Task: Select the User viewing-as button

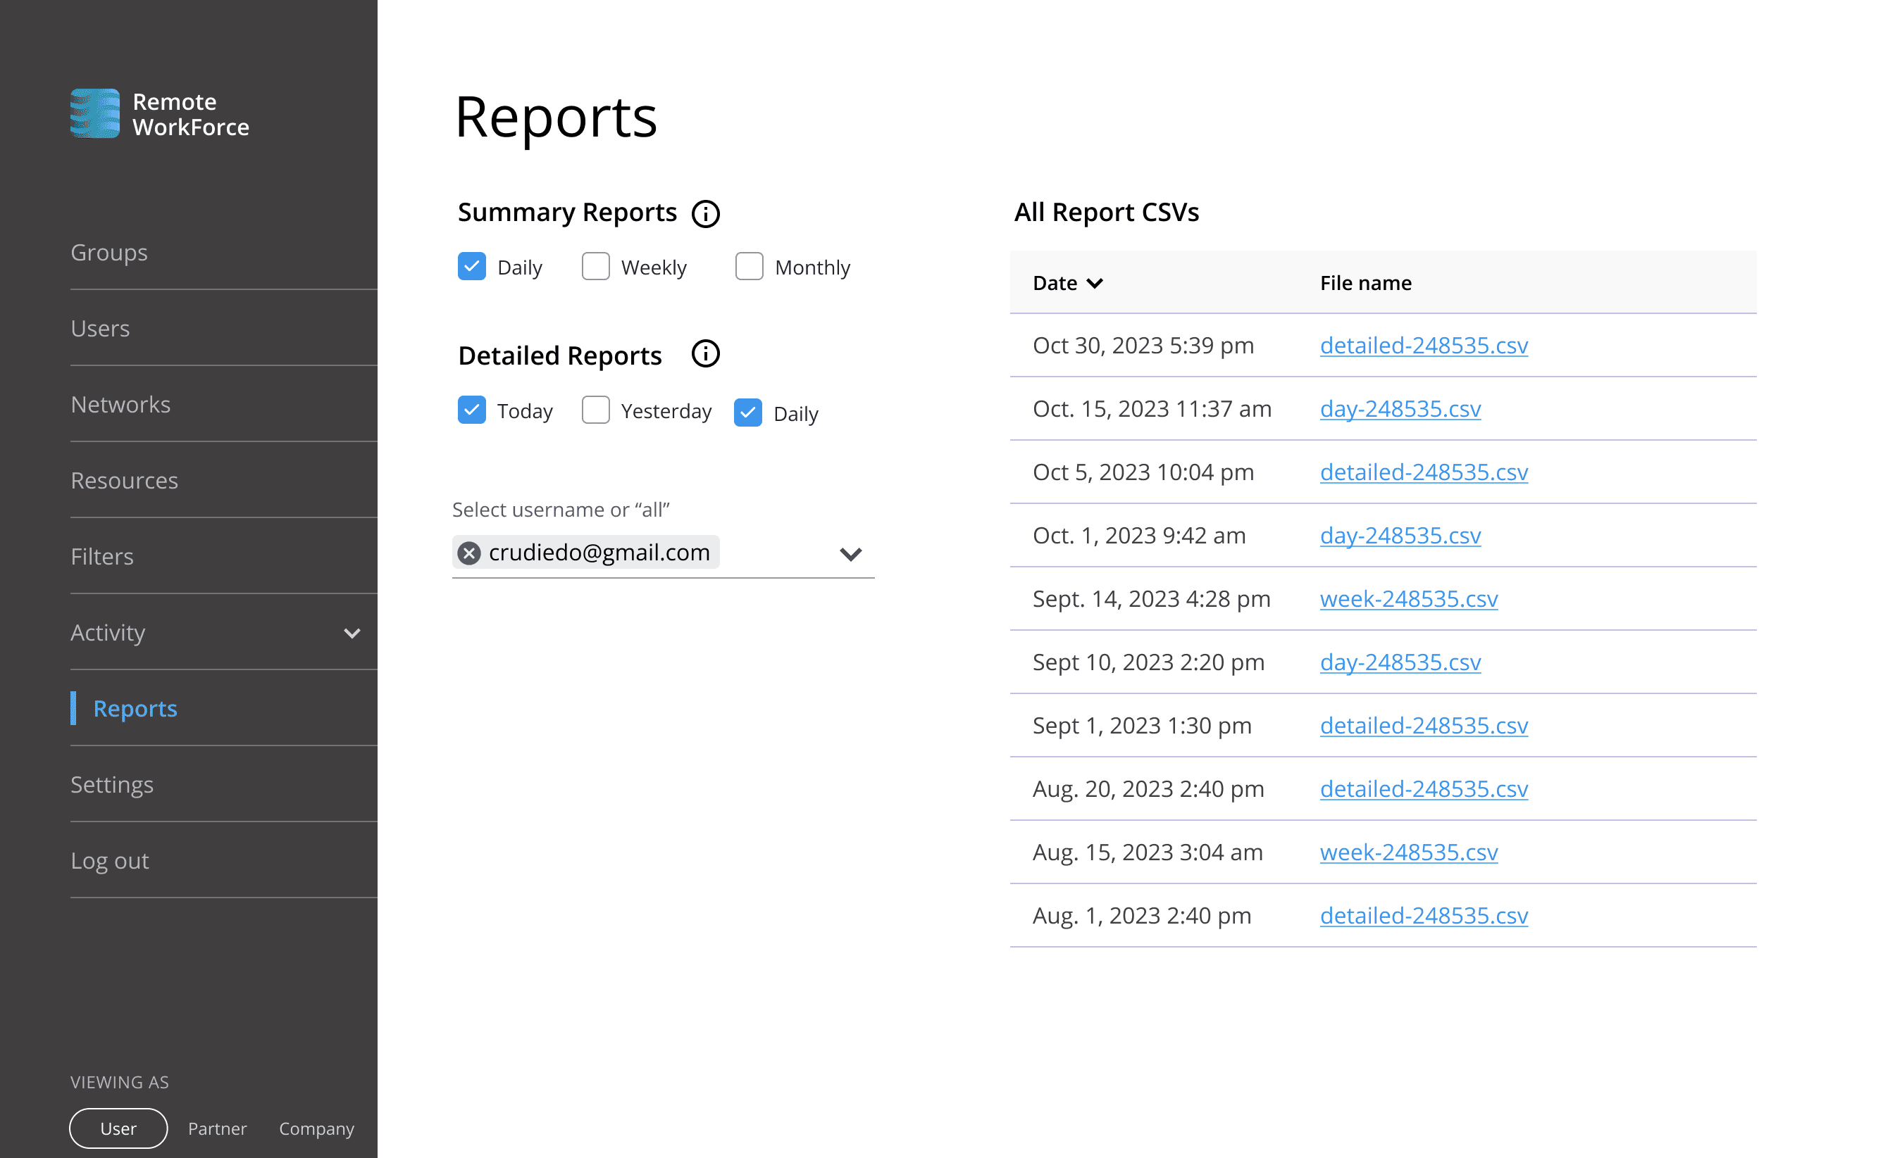Action: click(118, 1128)
